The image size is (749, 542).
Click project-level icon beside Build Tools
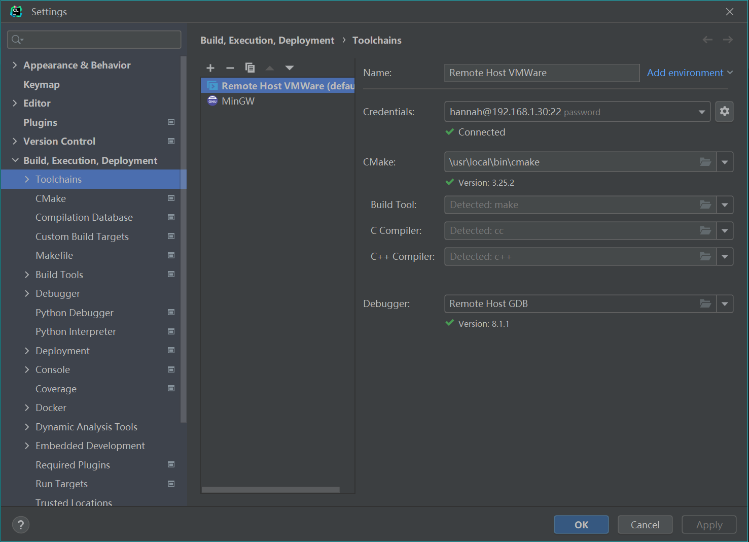coord(171,274)
